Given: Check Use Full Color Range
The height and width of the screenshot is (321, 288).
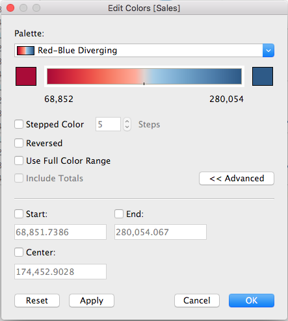Looking at the screenshot, I should click(x=19, y=160).
